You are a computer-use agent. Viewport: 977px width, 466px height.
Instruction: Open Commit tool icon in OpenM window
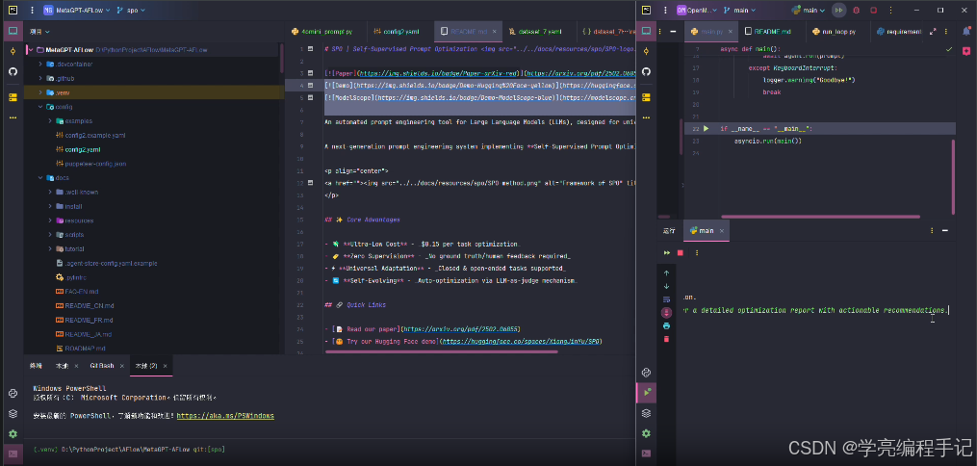(x=646, y=51)
